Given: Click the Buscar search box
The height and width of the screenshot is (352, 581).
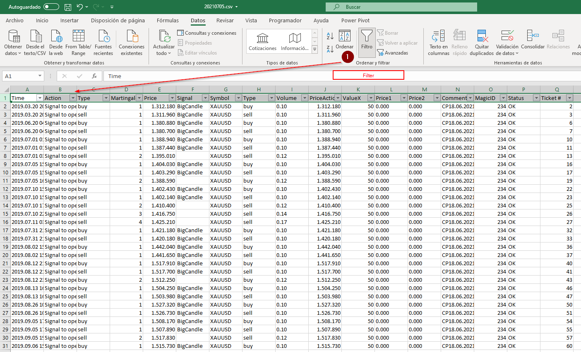Looking at the screenshot, I should [401, 7].
